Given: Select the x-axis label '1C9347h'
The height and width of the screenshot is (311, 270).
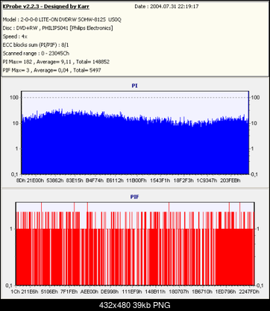Looking at the screenshot, I should 207,180.
